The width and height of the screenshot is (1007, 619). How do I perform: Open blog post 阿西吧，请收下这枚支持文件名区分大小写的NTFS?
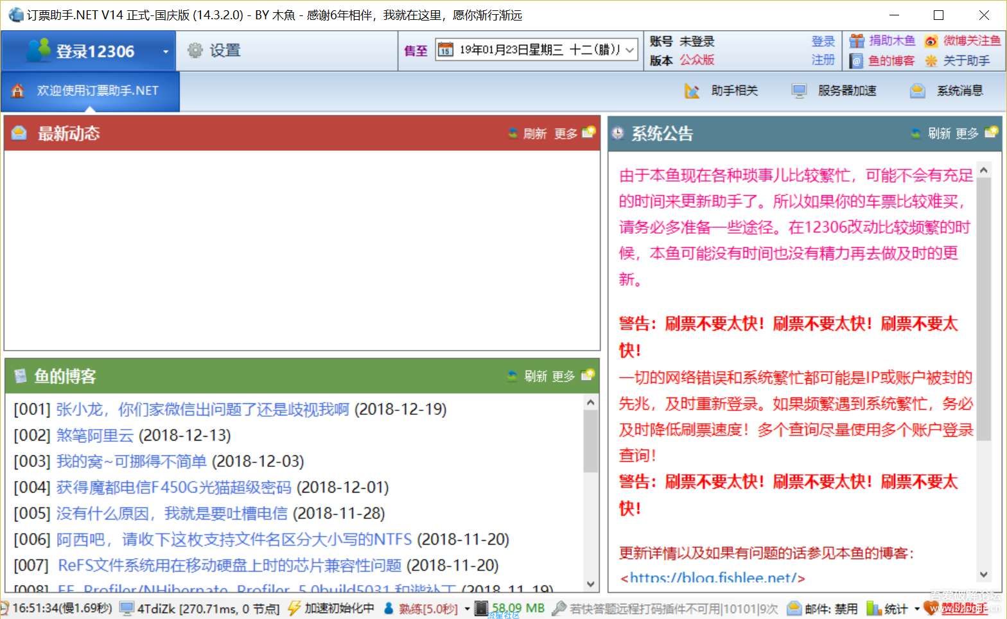tap(234, 539)
